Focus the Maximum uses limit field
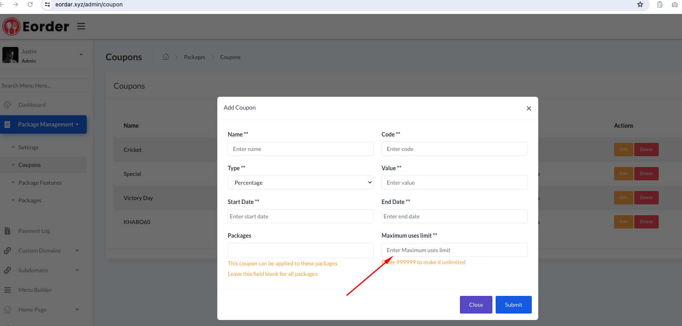Viewport: 682px width, 326px height. click(x=454, y=250)
